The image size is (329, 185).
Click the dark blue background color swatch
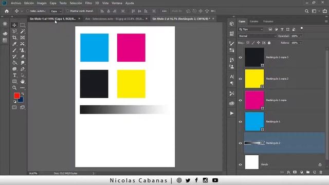[x=21, y=100]
